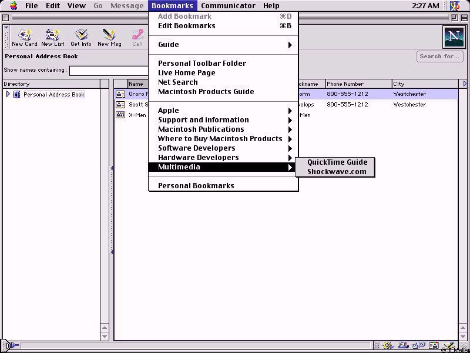The height and width of the screenshot is (353, 470).
Task: Click the Netscape N logo icon
Action: coord(454,36)
